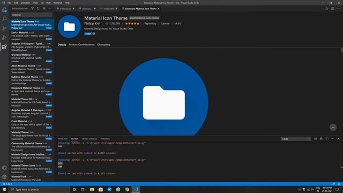Select Deepdark Material Theme list entry
The height and width of the screenshot is (193, 343).
point(32,91)
